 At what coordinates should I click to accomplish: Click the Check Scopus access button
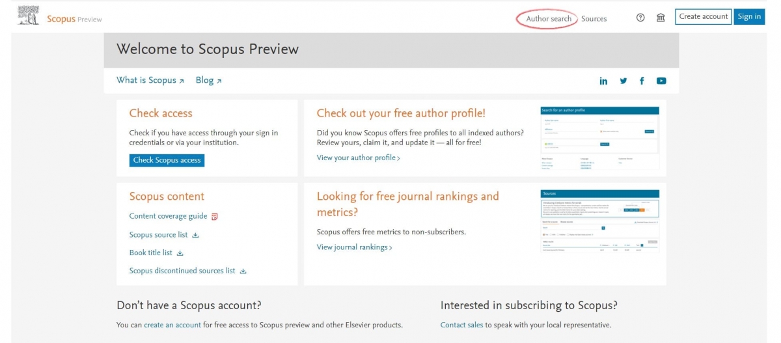point(167,160)
